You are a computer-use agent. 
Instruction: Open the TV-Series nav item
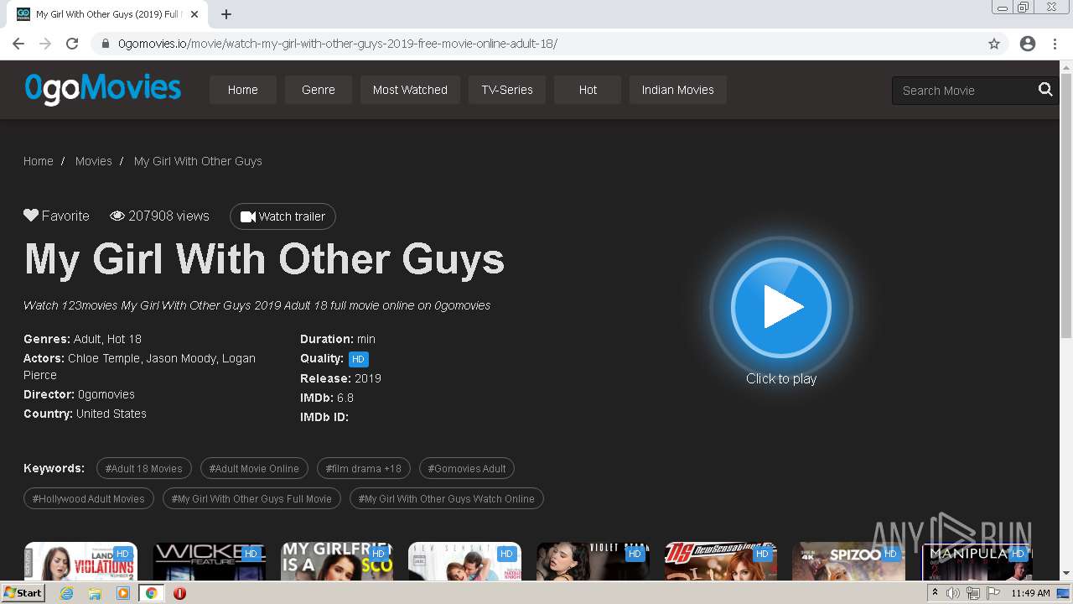click(x=507, y=90)
